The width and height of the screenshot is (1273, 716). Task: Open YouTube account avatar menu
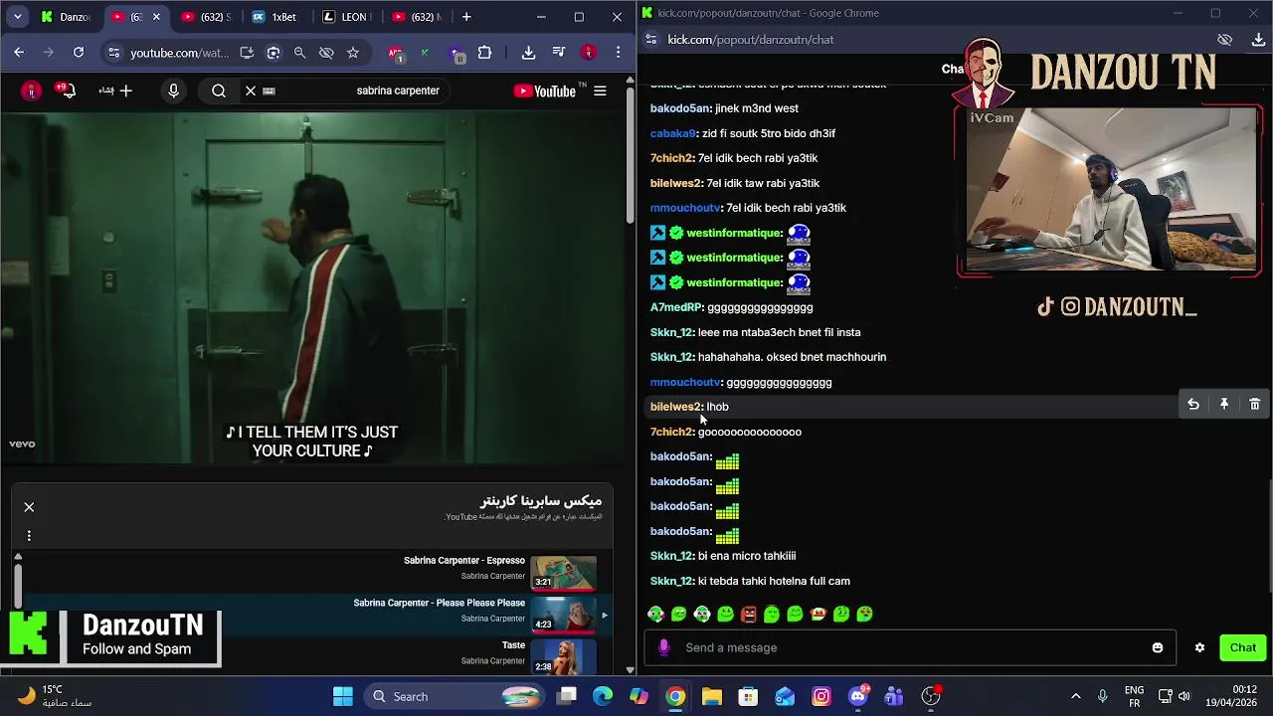point(32,90)
